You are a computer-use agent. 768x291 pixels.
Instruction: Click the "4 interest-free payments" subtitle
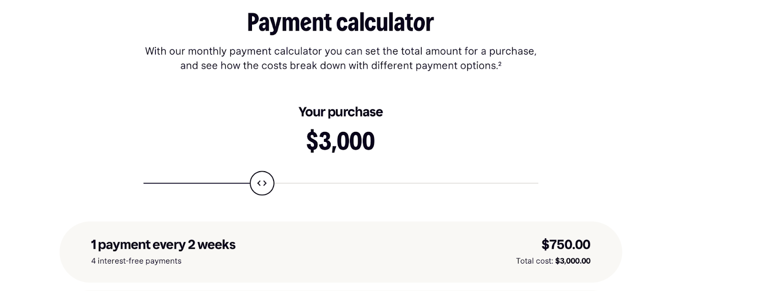pyautogui.click(x=136, y=261)
